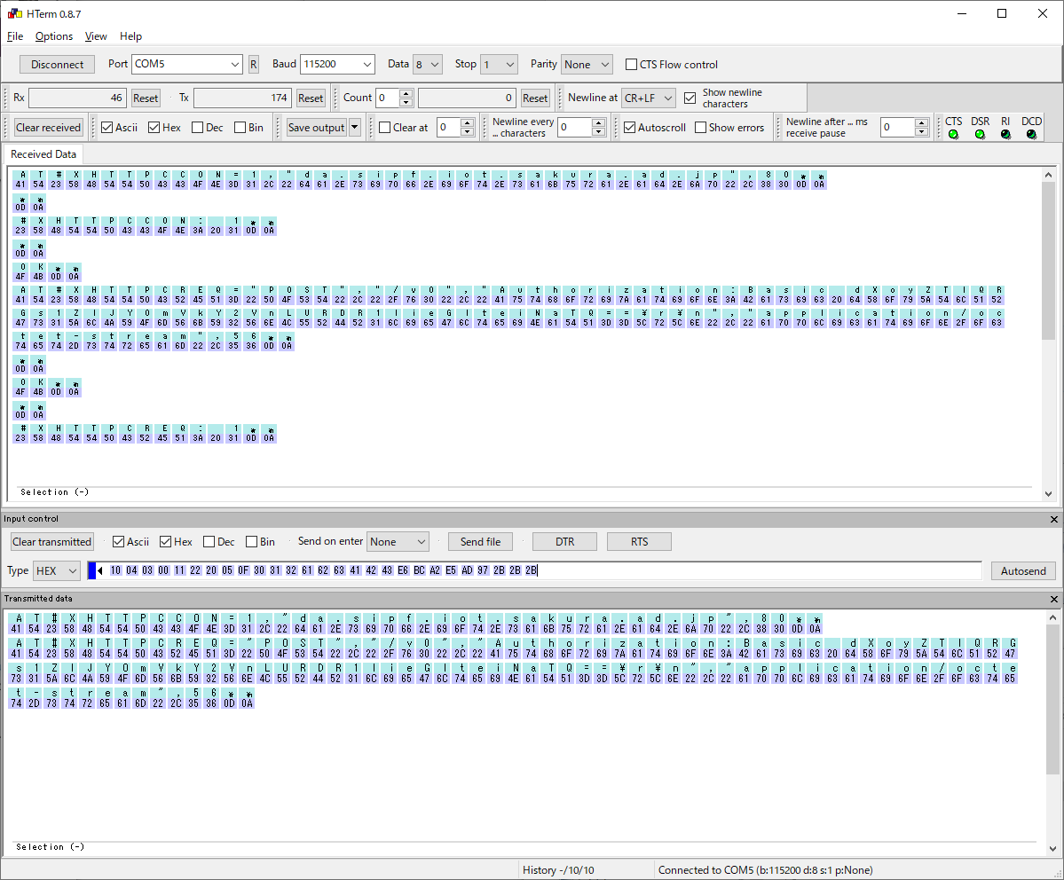Disable Autoscroll in received data

[629, 128]
